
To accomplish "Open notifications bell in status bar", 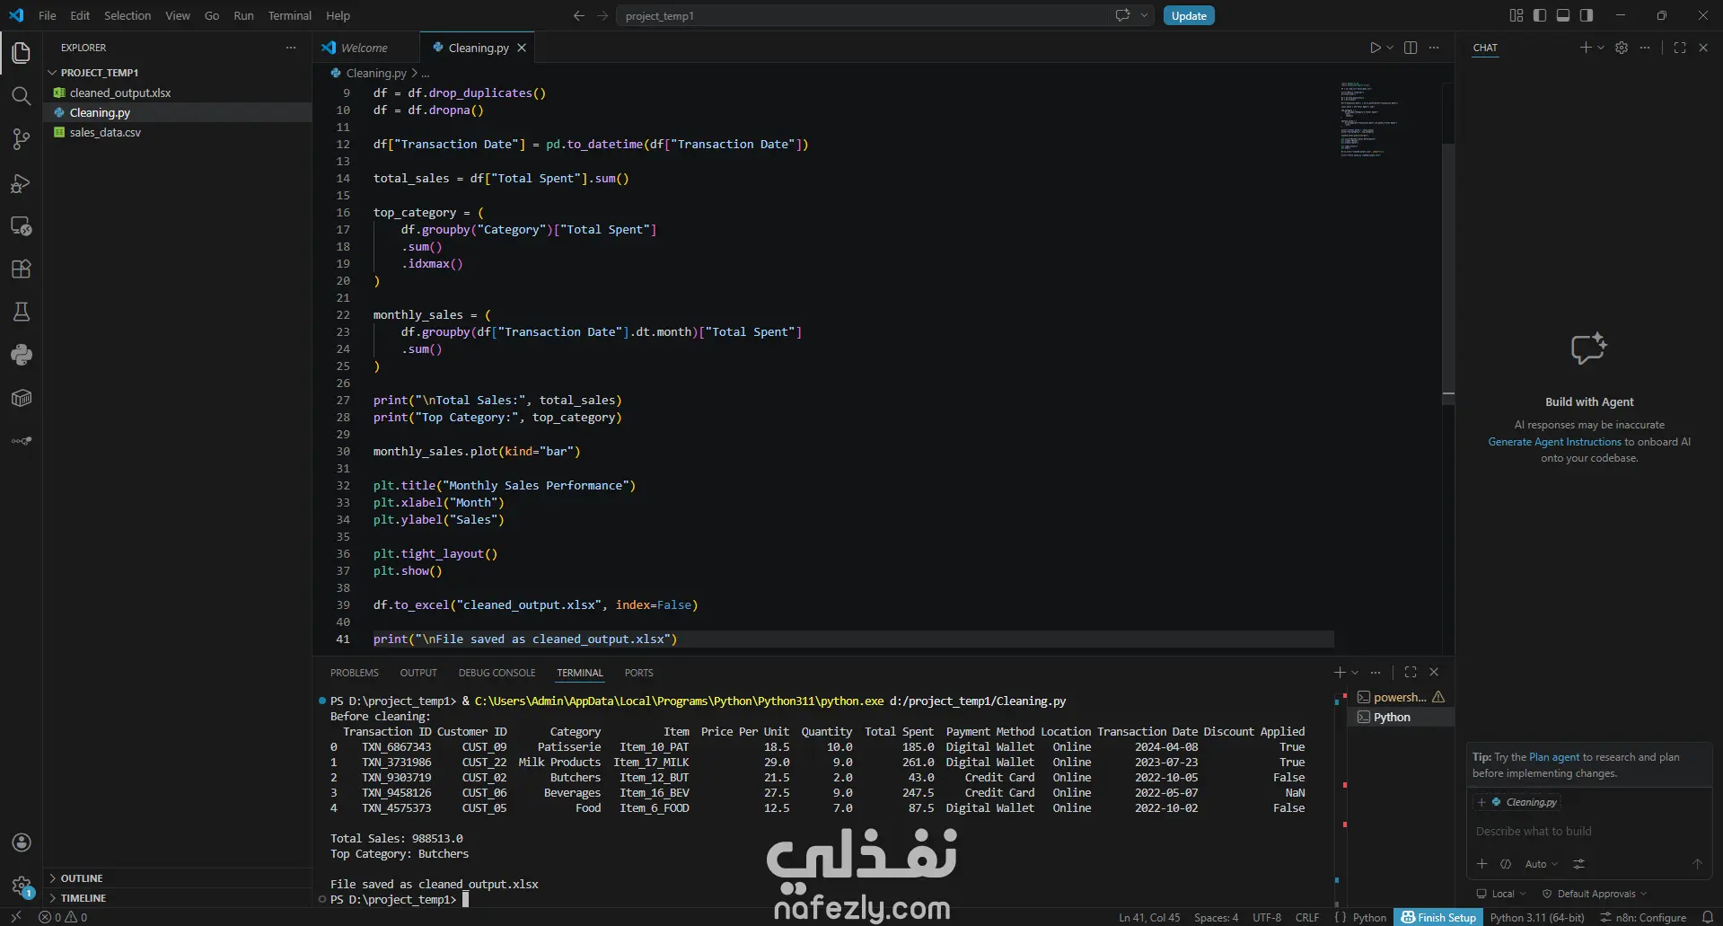I will pyautogui.click(x=1708, y=917).
